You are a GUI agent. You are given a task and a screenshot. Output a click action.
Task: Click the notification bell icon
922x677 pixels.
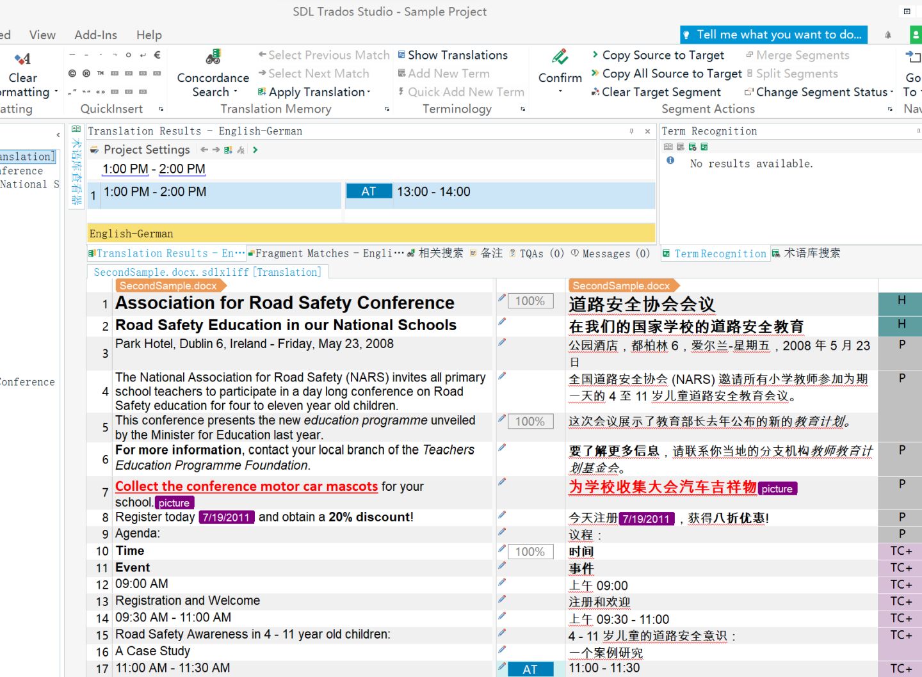coord(888,35)
